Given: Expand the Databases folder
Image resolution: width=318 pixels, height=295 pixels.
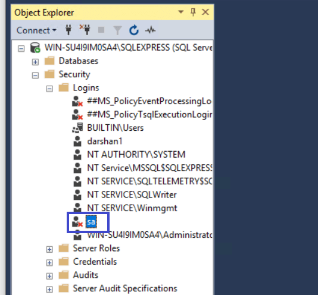Looking at the screenshot, I should coord(35,62).
